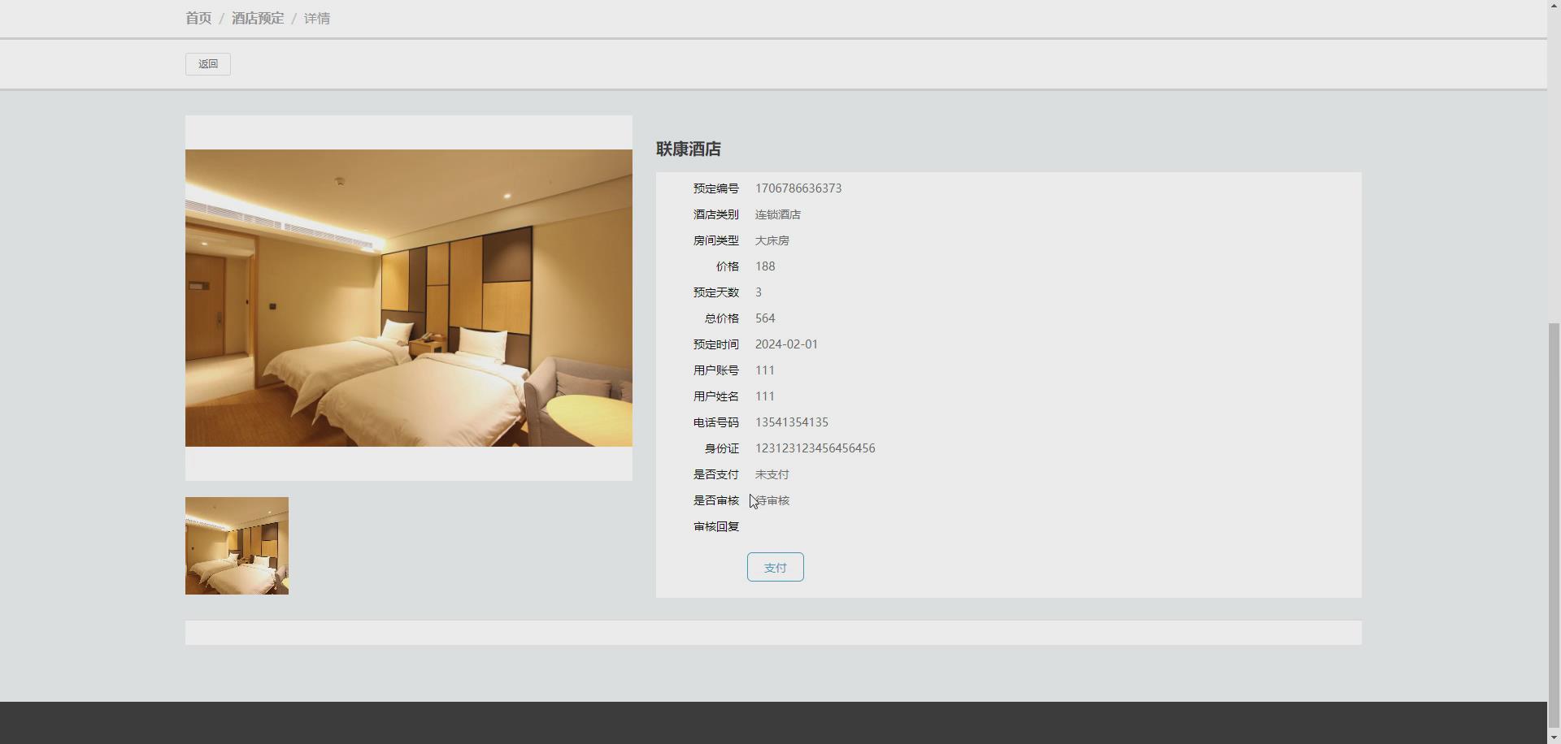Click the user name value 111
The height and width of the screenshot is (744, 1561).
click(x=764, y=396)
